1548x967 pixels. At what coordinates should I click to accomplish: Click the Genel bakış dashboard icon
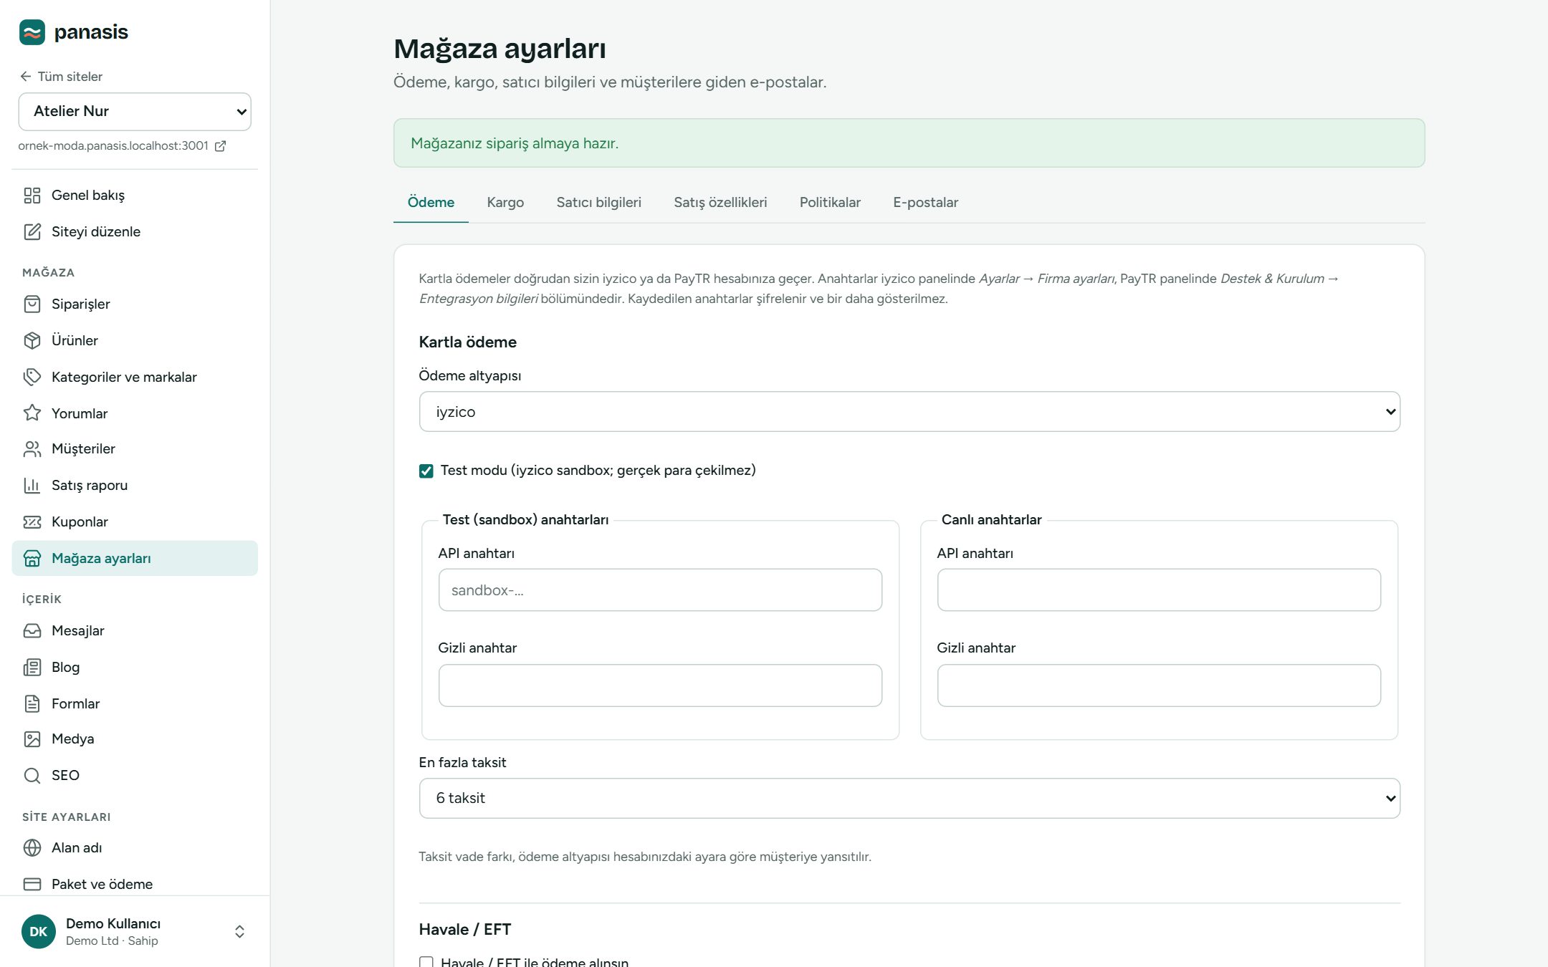[x=32, y=196]
